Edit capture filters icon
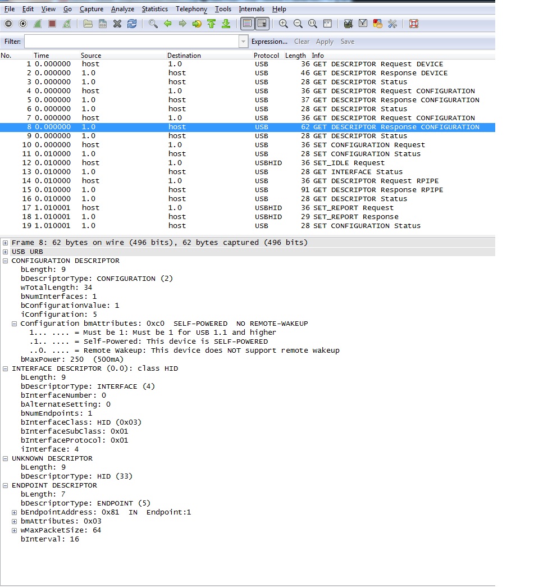 pos(348,24)
